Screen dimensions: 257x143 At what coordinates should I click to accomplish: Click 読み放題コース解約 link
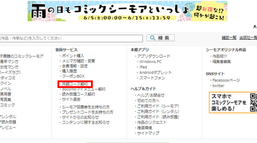[78, 94]
